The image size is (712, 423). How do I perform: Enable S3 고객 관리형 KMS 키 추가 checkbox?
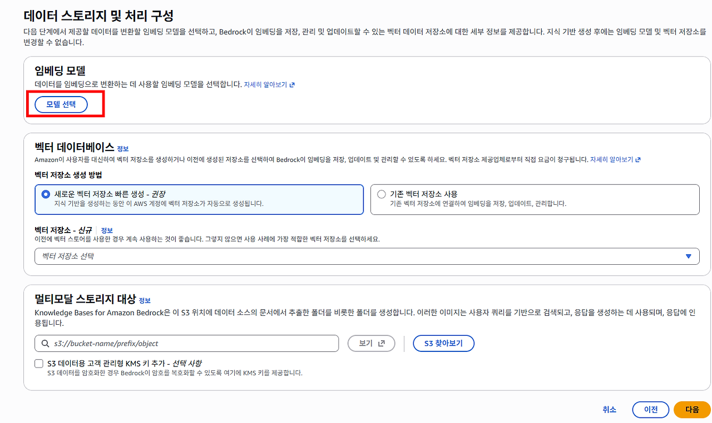tap(39, 364)
